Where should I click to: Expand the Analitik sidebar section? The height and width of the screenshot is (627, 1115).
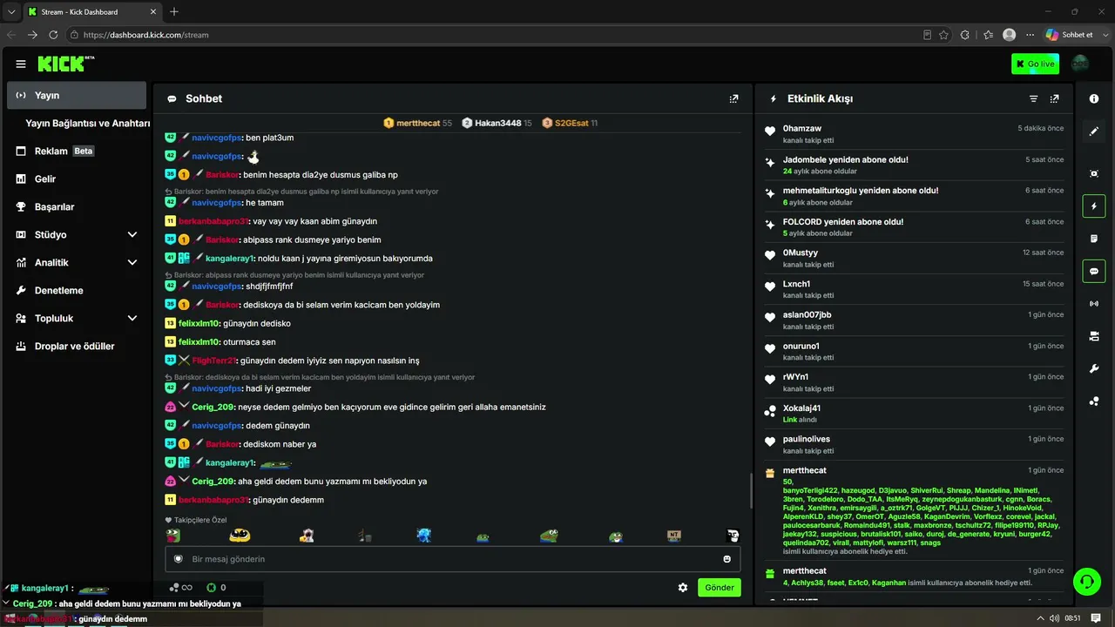point(132,263)
